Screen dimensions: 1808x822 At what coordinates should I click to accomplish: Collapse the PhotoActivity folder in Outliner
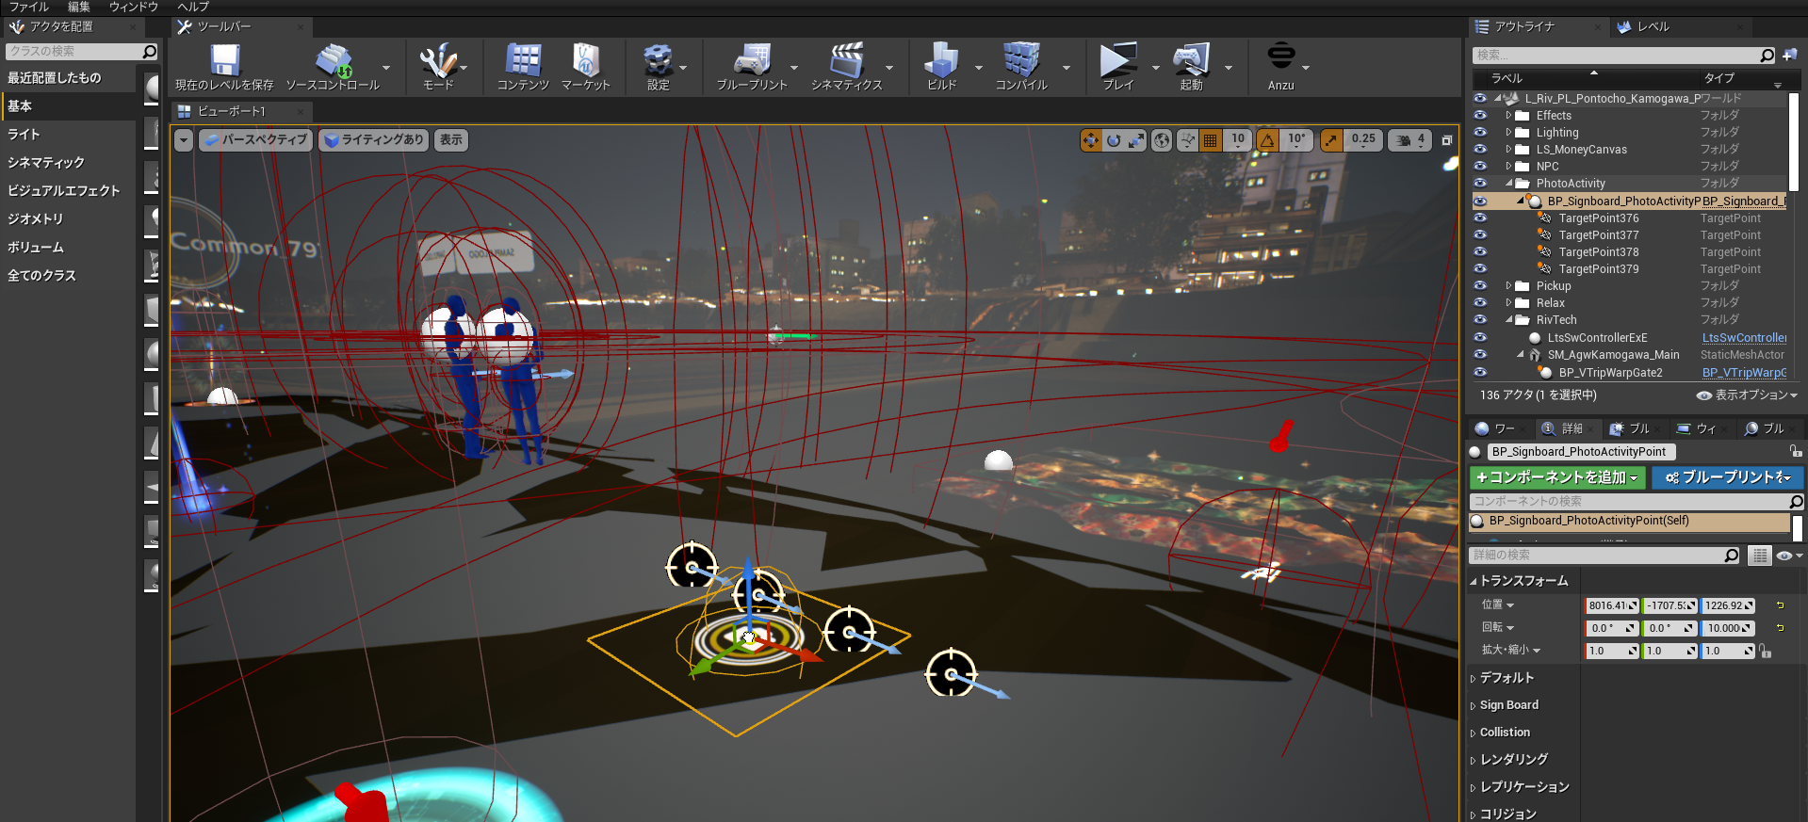pyautogui.click(x=1508, y=184)
